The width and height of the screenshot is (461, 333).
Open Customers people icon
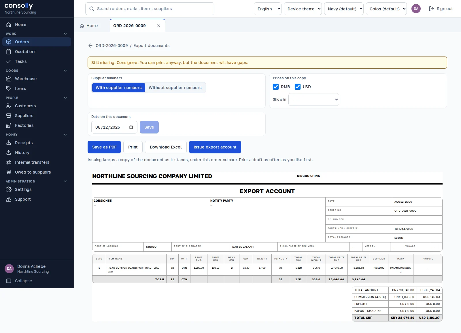click(x=9, y=106)
